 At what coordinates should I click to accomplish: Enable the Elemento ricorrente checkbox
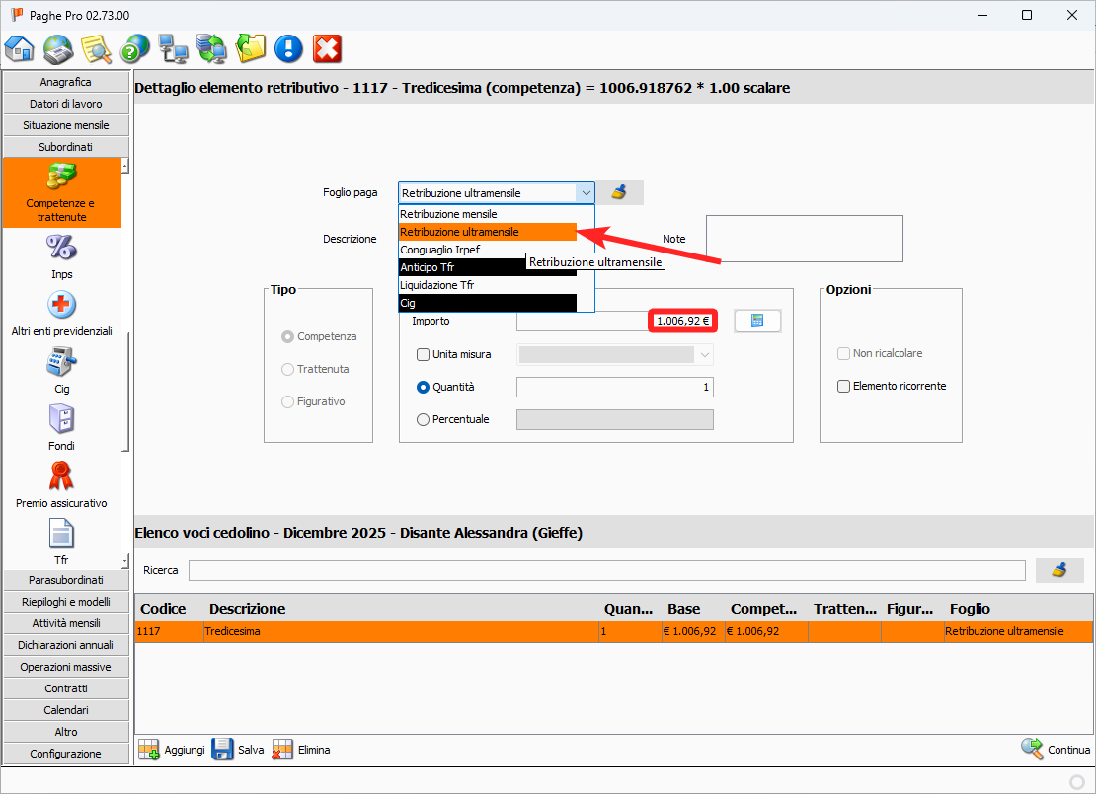coord(843,386)
